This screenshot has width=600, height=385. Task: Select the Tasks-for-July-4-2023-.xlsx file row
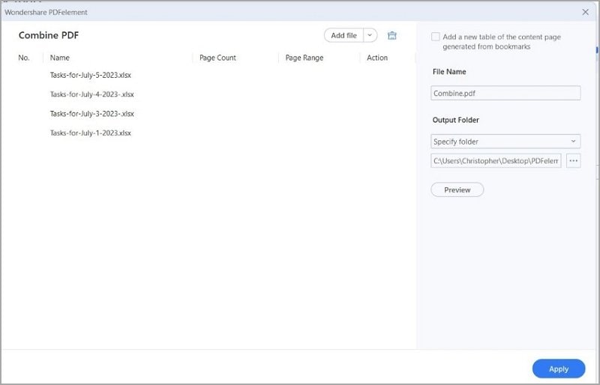click(x=92, y=94)
